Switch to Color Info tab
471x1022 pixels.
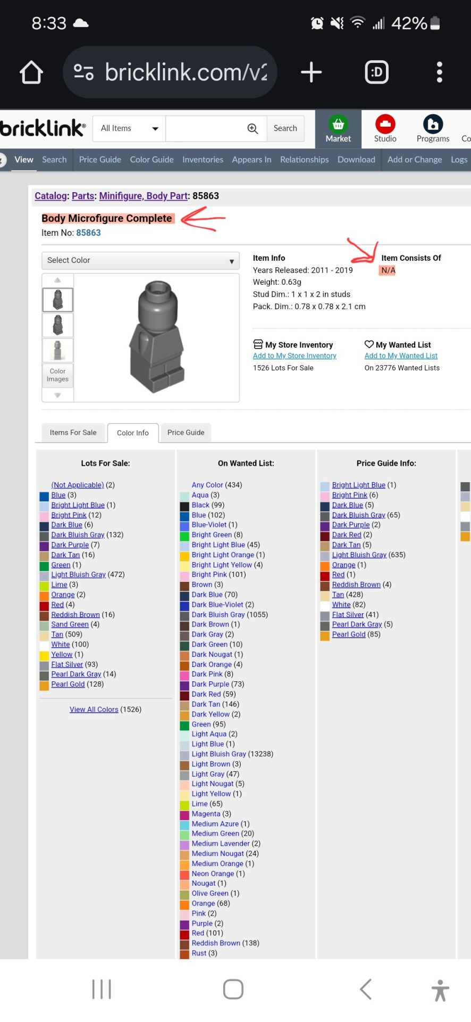click(x=133, y=433)
